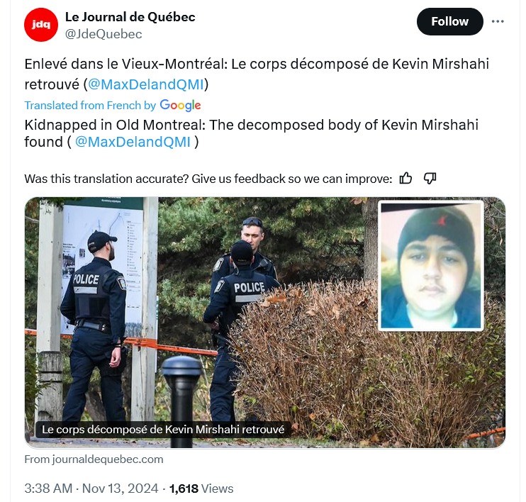
Task: Click the Translated from French by label
Action: [90, 106]
